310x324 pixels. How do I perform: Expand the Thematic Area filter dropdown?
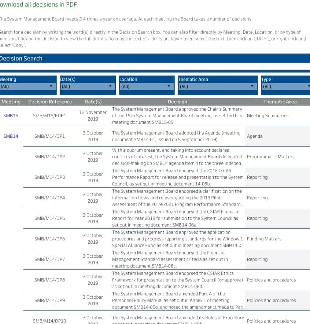click(x=217, y=86)
